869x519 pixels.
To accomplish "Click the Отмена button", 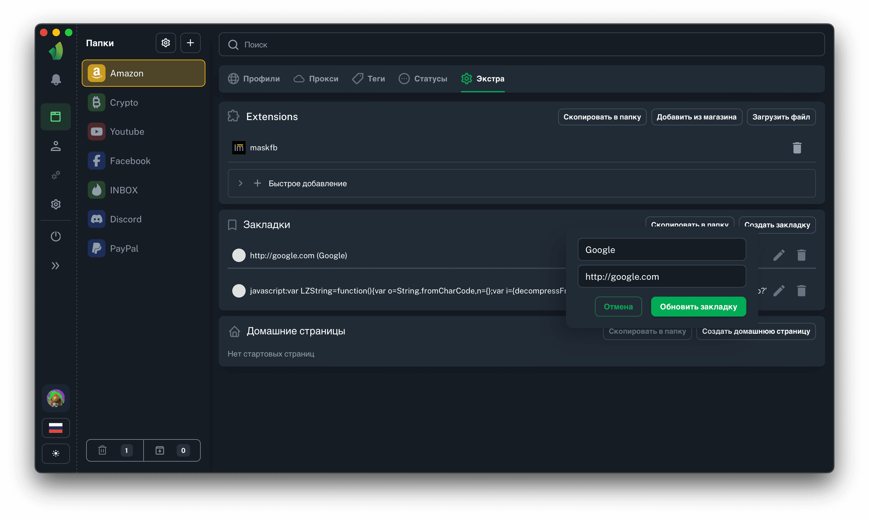I will [x=618, y=307].
